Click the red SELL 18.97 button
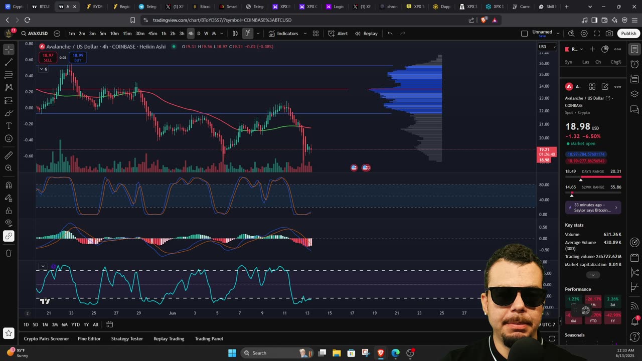Image resolution: width=642 pixels, height=361 pixels. (48, 58)
